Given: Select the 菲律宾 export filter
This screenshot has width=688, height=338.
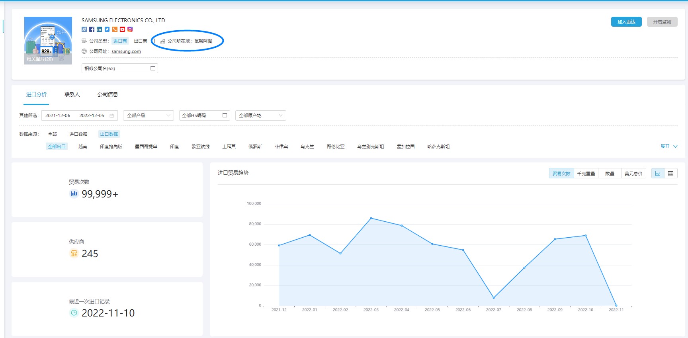Looking at the screenshot, I should (x=281, y=147).
